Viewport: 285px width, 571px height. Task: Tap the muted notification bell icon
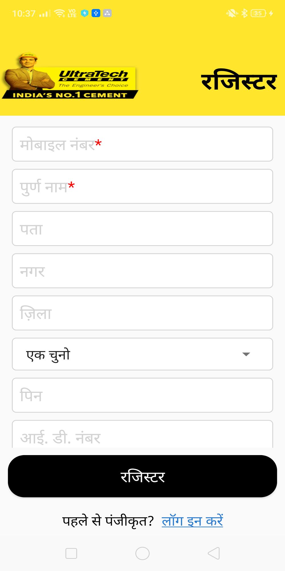click(232, 13)
